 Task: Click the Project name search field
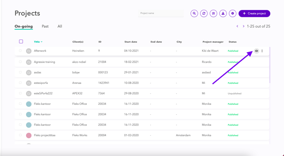(161, 13)
